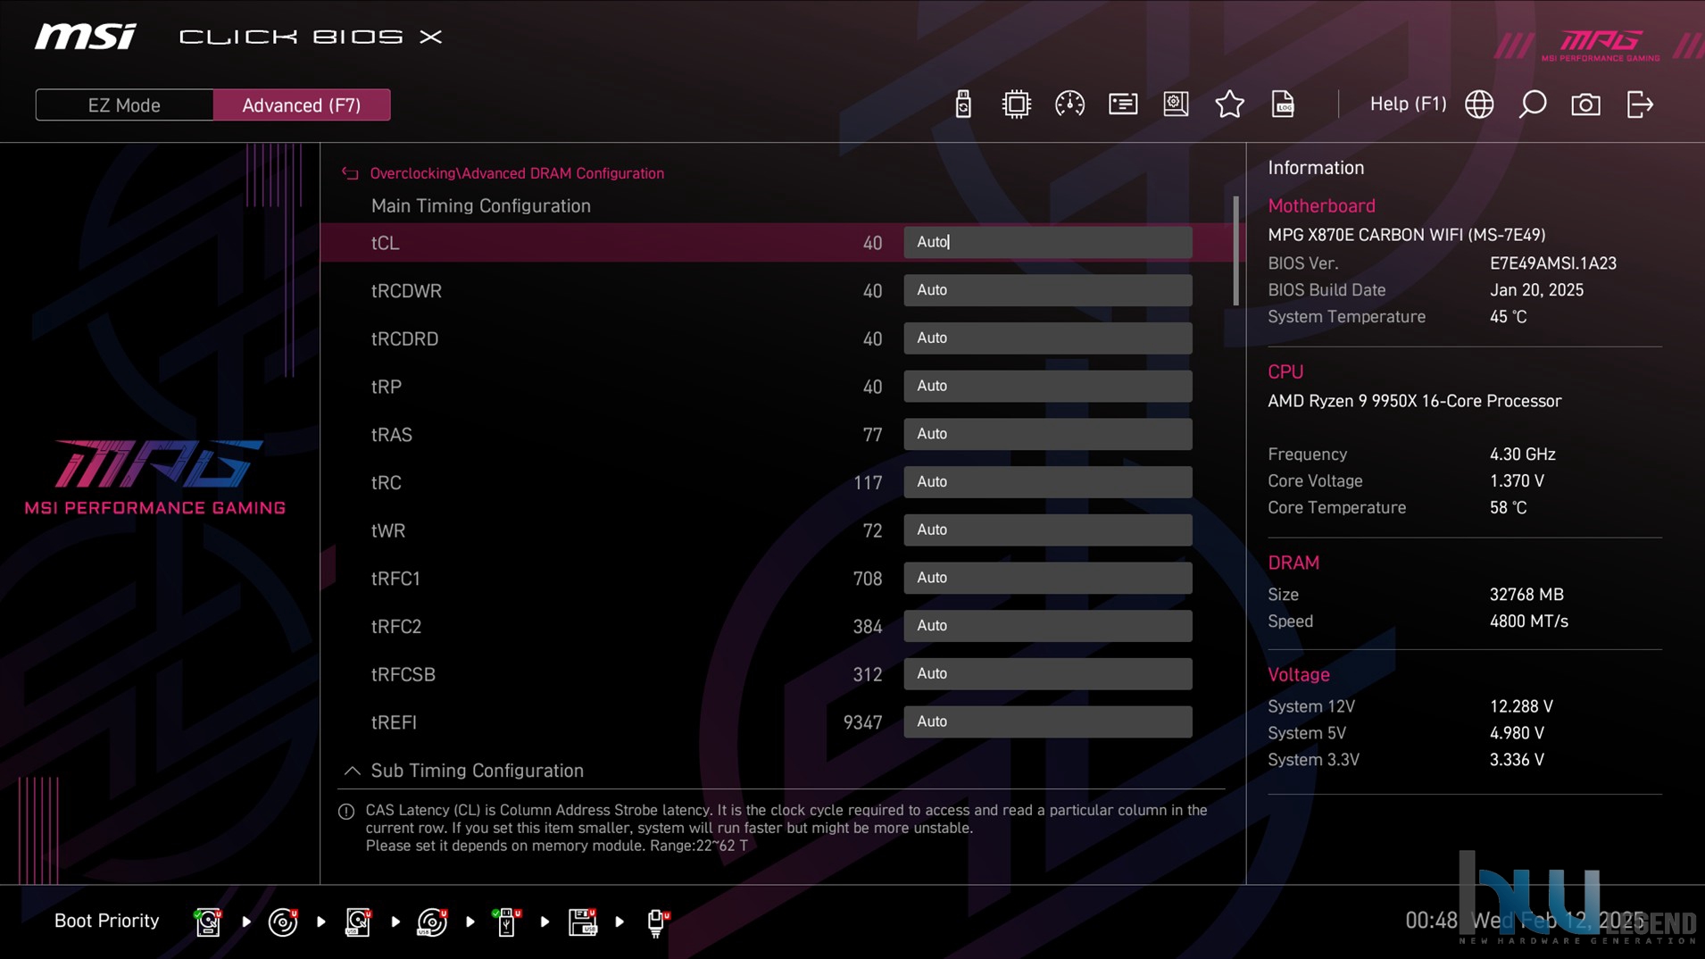Open the search magnifier icon

click(1533, 104)
